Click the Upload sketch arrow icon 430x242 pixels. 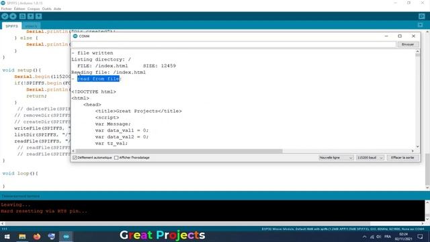tap(13, 16)
